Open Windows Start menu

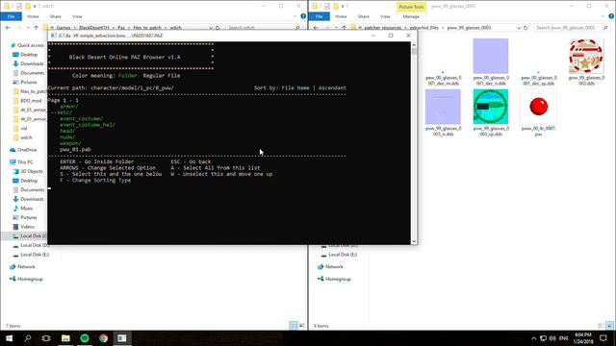[x=9, y=338]
